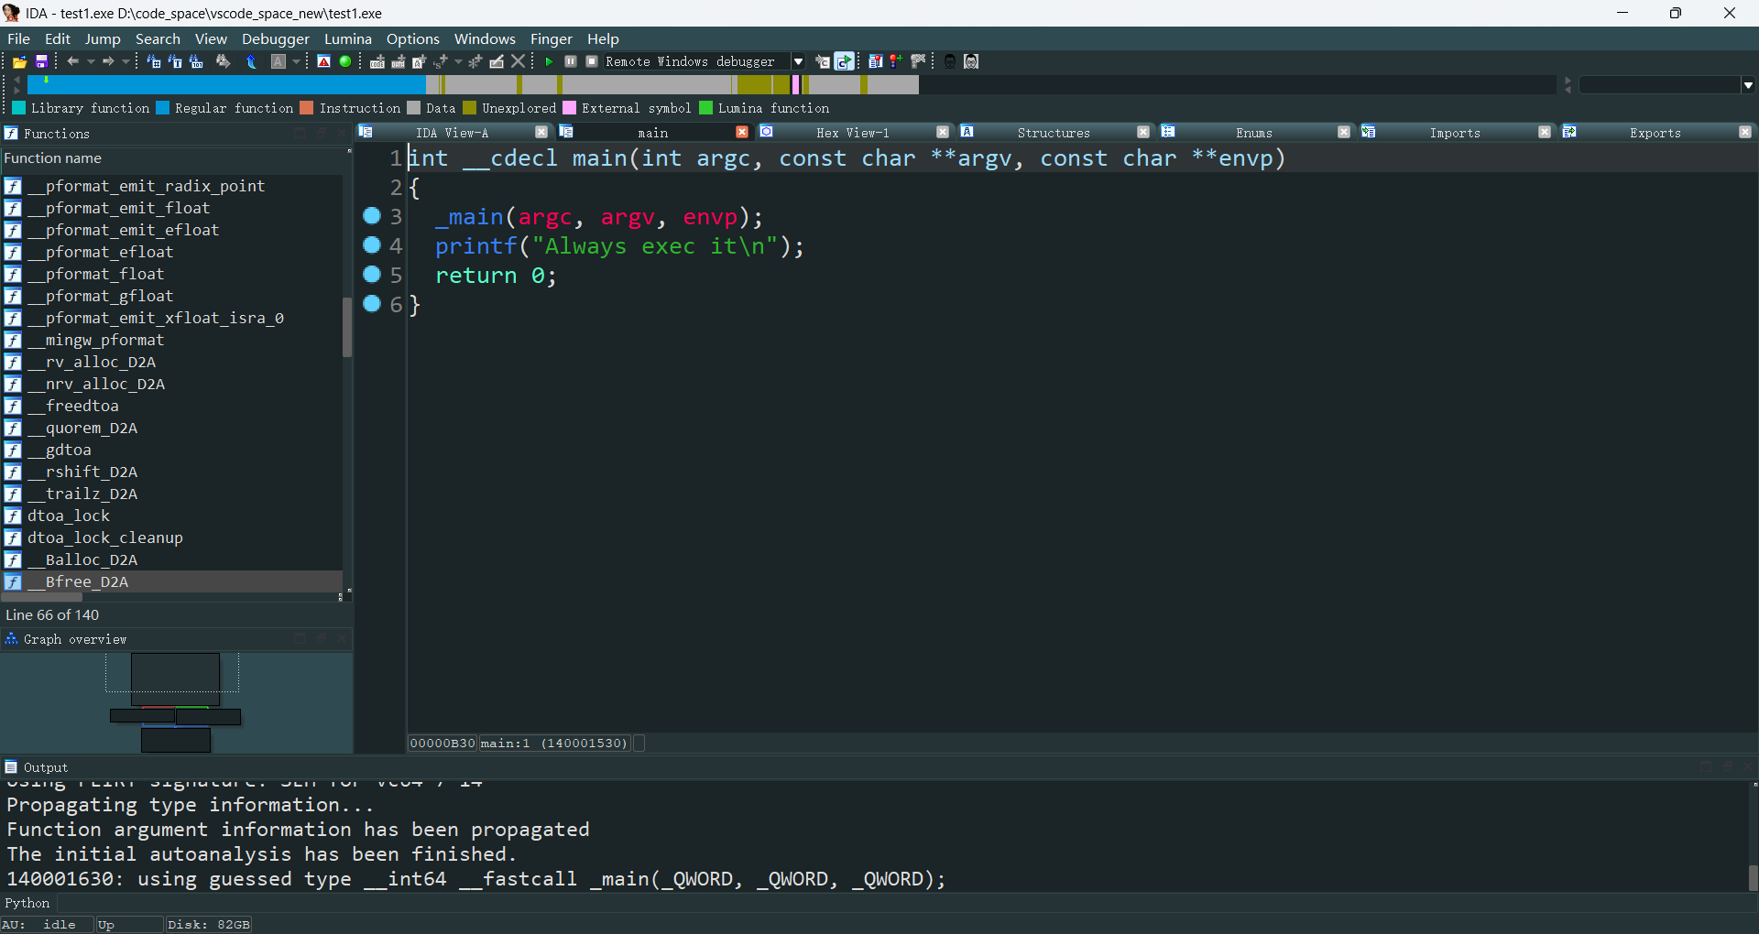
Task: Click the open file folder icon
Action: [19, 61]
